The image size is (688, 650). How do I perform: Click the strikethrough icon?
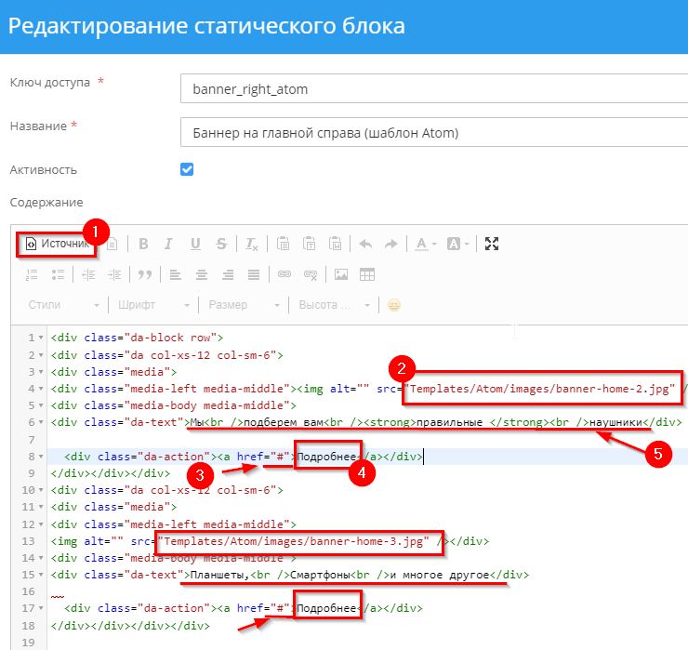click(221, 244)
